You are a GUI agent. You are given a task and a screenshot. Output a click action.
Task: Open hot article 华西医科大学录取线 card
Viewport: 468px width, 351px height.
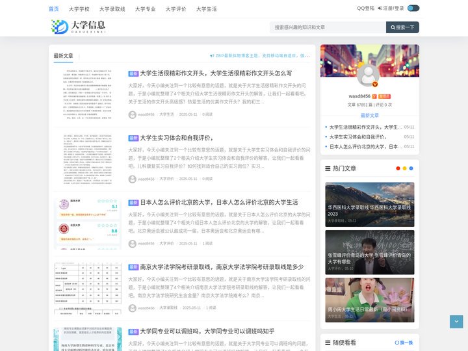[x=369, y=205]
